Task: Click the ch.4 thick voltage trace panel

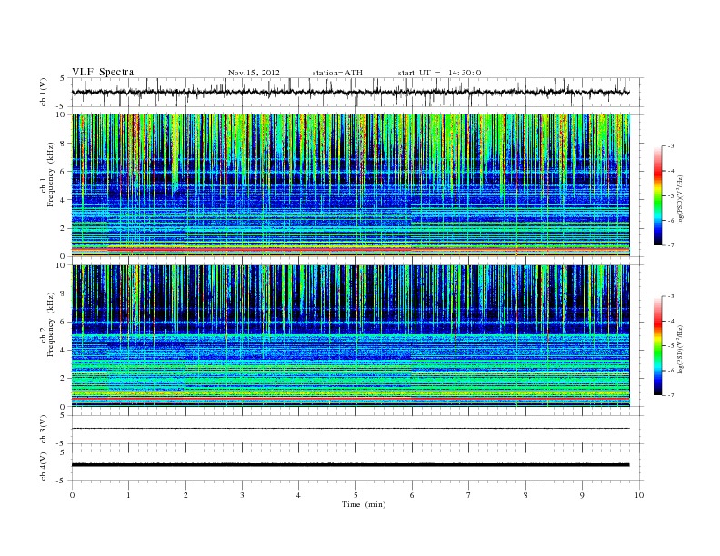Action: pyautogui.click(x=357, y=466)
